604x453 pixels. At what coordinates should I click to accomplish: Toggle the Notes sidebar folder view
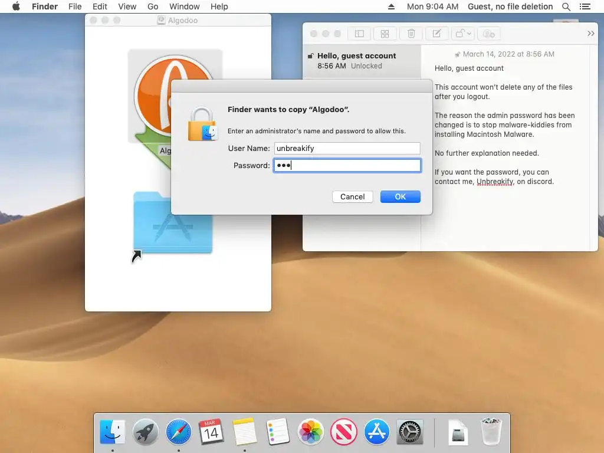click(x=359, y=34)
